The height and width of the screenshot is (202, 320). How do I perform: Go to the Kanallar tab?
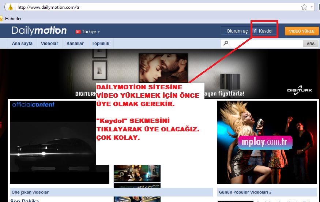[75, 44]
